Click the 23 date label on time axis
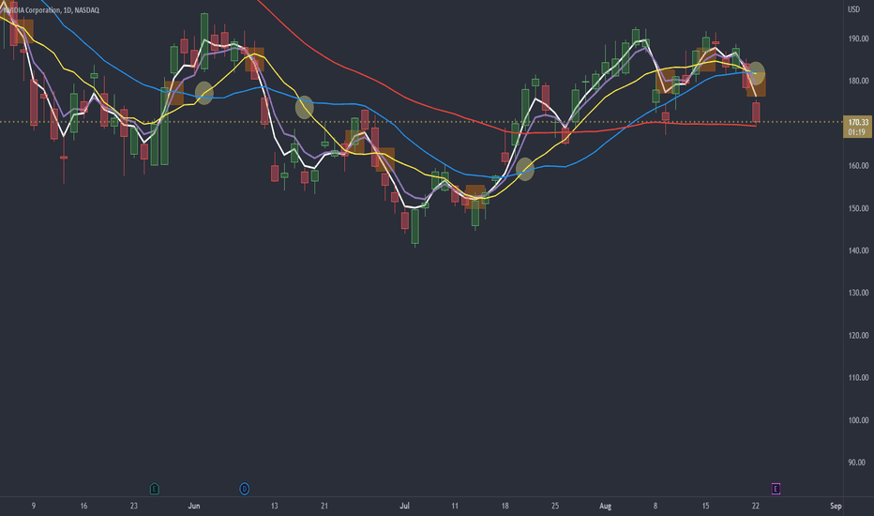The image size is (874, 516). pos(134,506)
